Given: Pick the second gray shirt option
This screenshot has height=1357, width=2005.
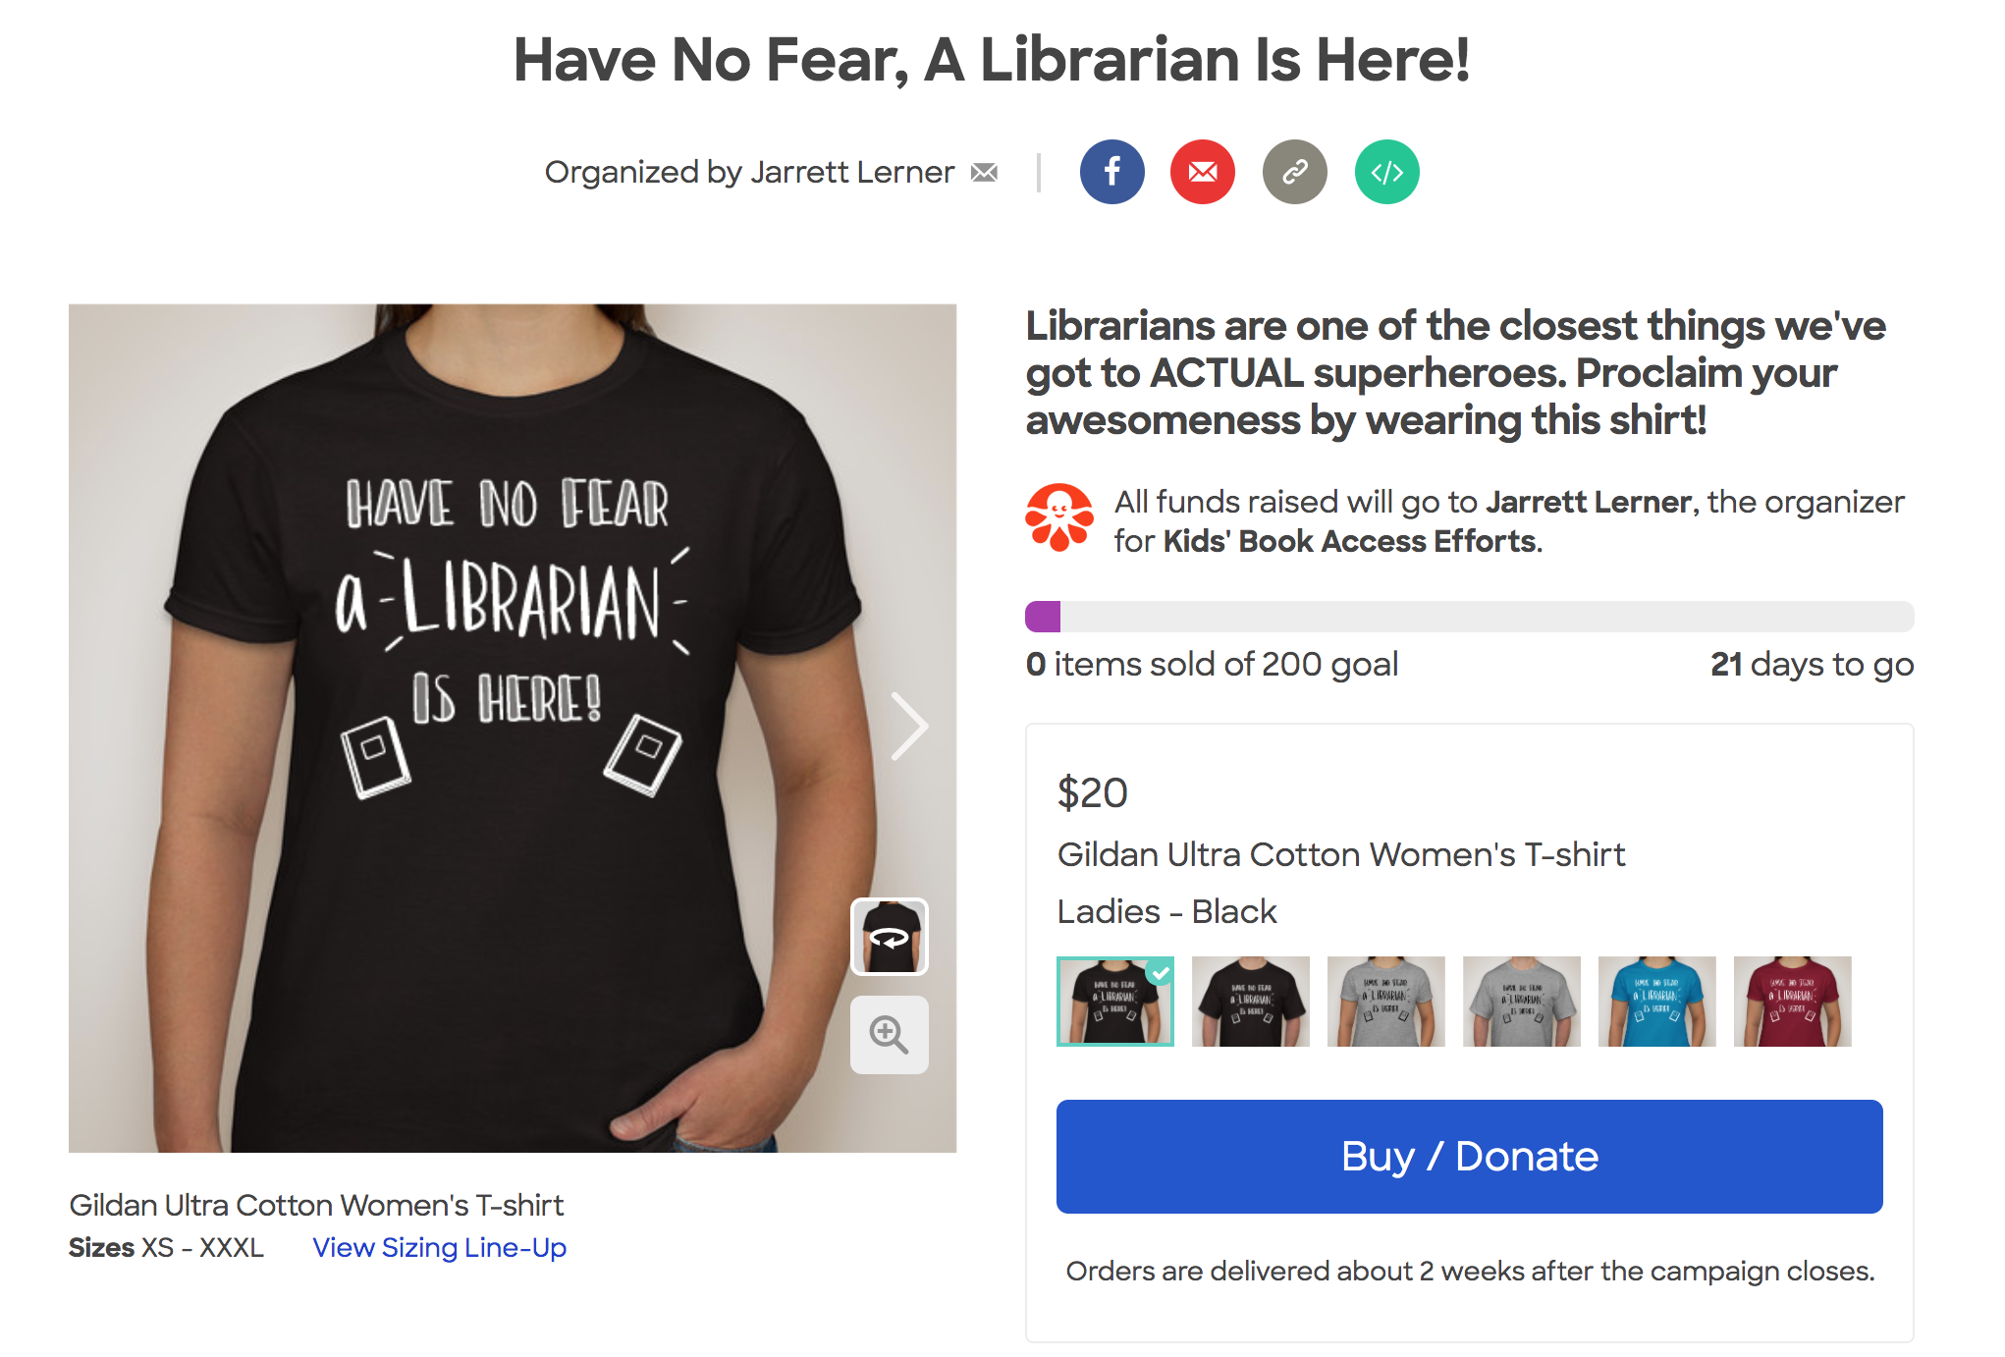Looking at the screenshot, I should (1521, 1001).
